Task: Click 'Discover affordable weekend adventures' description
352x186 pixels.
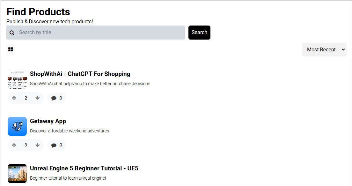Action: [70, 131]
